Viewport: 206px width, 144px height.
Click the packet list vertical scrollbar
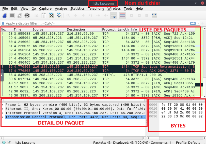[204, 63]
